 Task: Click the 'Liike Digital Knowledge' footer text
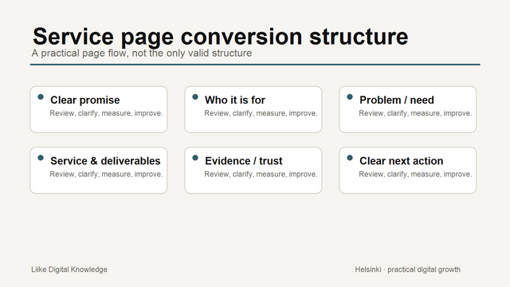[69, 269]
